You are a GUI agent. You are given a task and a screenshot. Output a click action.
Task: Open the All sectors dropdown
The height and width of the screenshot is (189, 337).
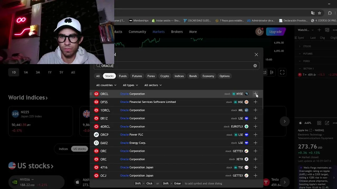(153, 85)
